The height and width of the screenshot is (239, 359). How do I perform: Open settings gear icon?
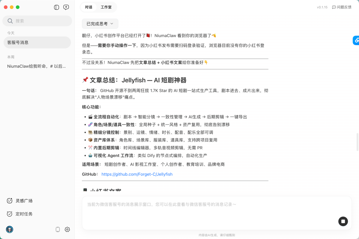coord(67,229)
